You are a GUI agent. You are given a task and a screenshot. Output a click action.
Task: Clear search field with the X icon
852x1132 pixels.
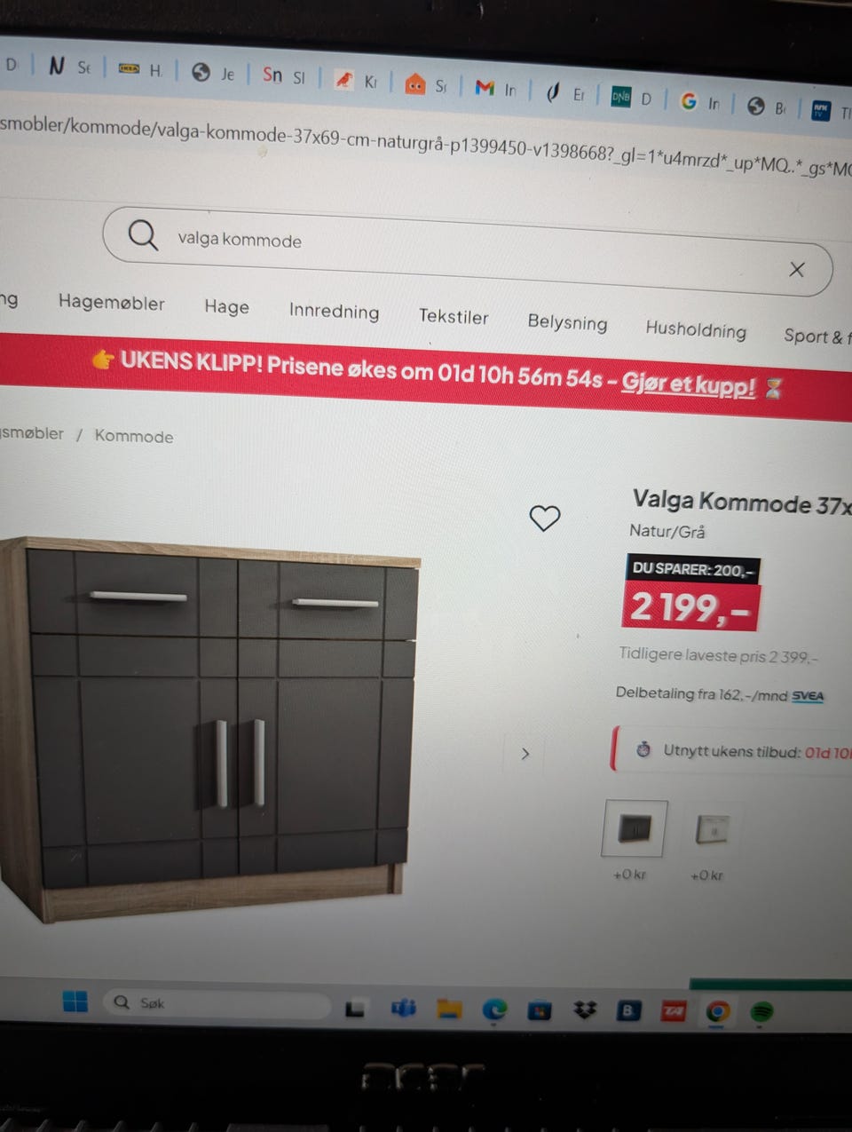click(797, 269)
